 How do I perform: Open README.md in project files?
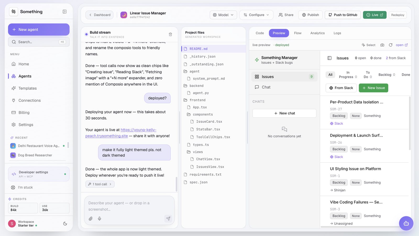click(x=213, y=49)
